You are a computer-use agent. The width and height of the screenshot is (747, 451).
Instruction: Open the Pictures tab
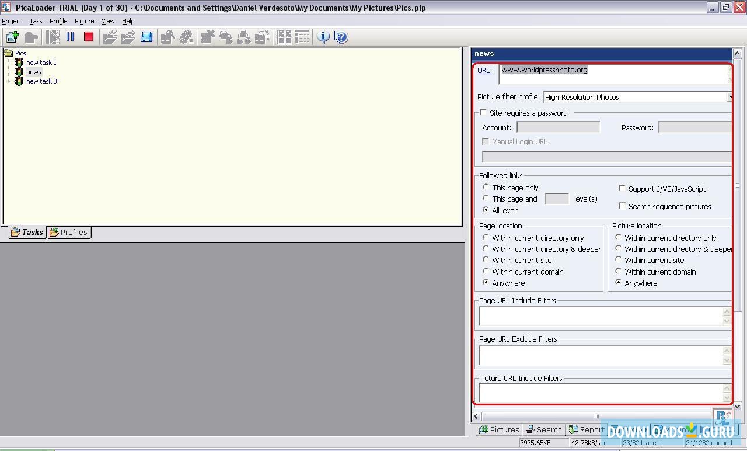(x=499, y=429)
